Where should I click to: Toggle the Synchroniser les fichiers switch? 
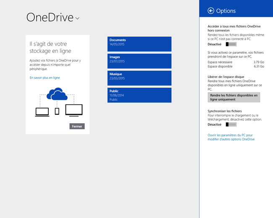tap(231, 125)
